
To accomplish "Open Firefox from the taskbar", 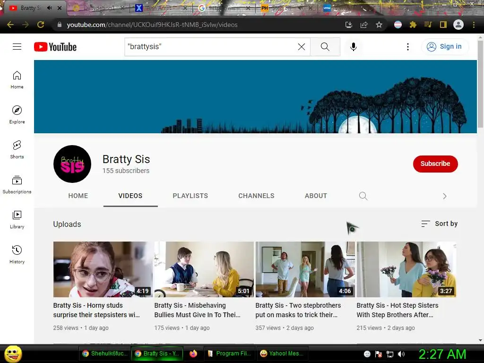I will [193, 354].
